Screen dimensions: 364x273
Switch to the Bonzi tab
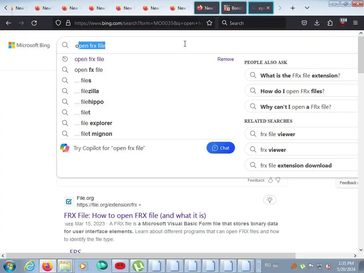tap(234, 8)
